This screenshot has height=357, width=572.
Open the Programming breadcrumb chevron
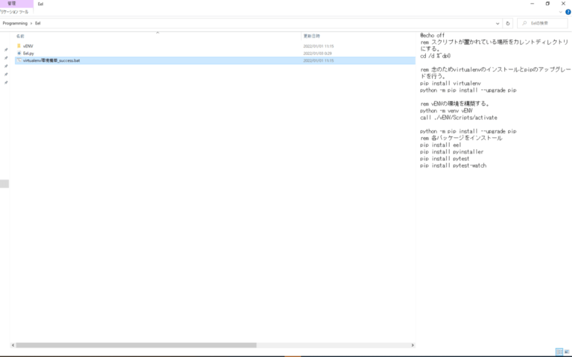coord(31,23)
